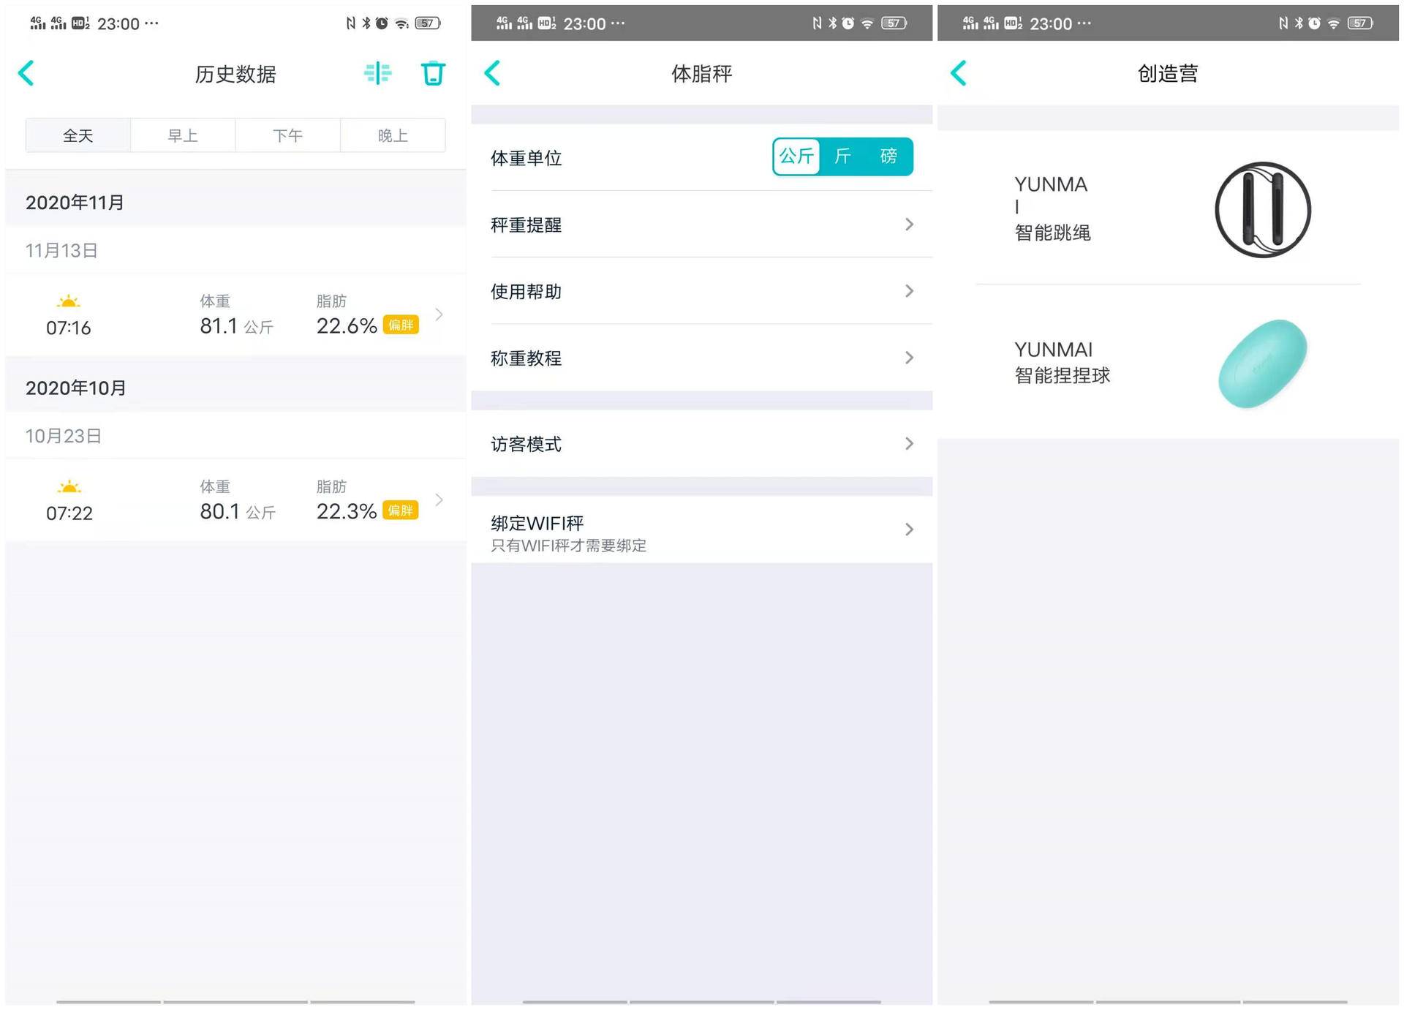Switch weight unit to 磅
The width and height of the screenshot is (1404, 1010).
889,157
